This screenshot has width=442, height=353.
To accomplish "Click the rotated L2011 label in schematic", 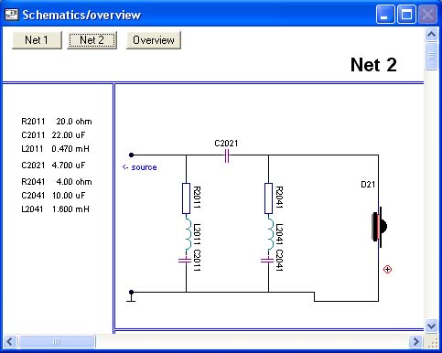I will tap(197, 234).
